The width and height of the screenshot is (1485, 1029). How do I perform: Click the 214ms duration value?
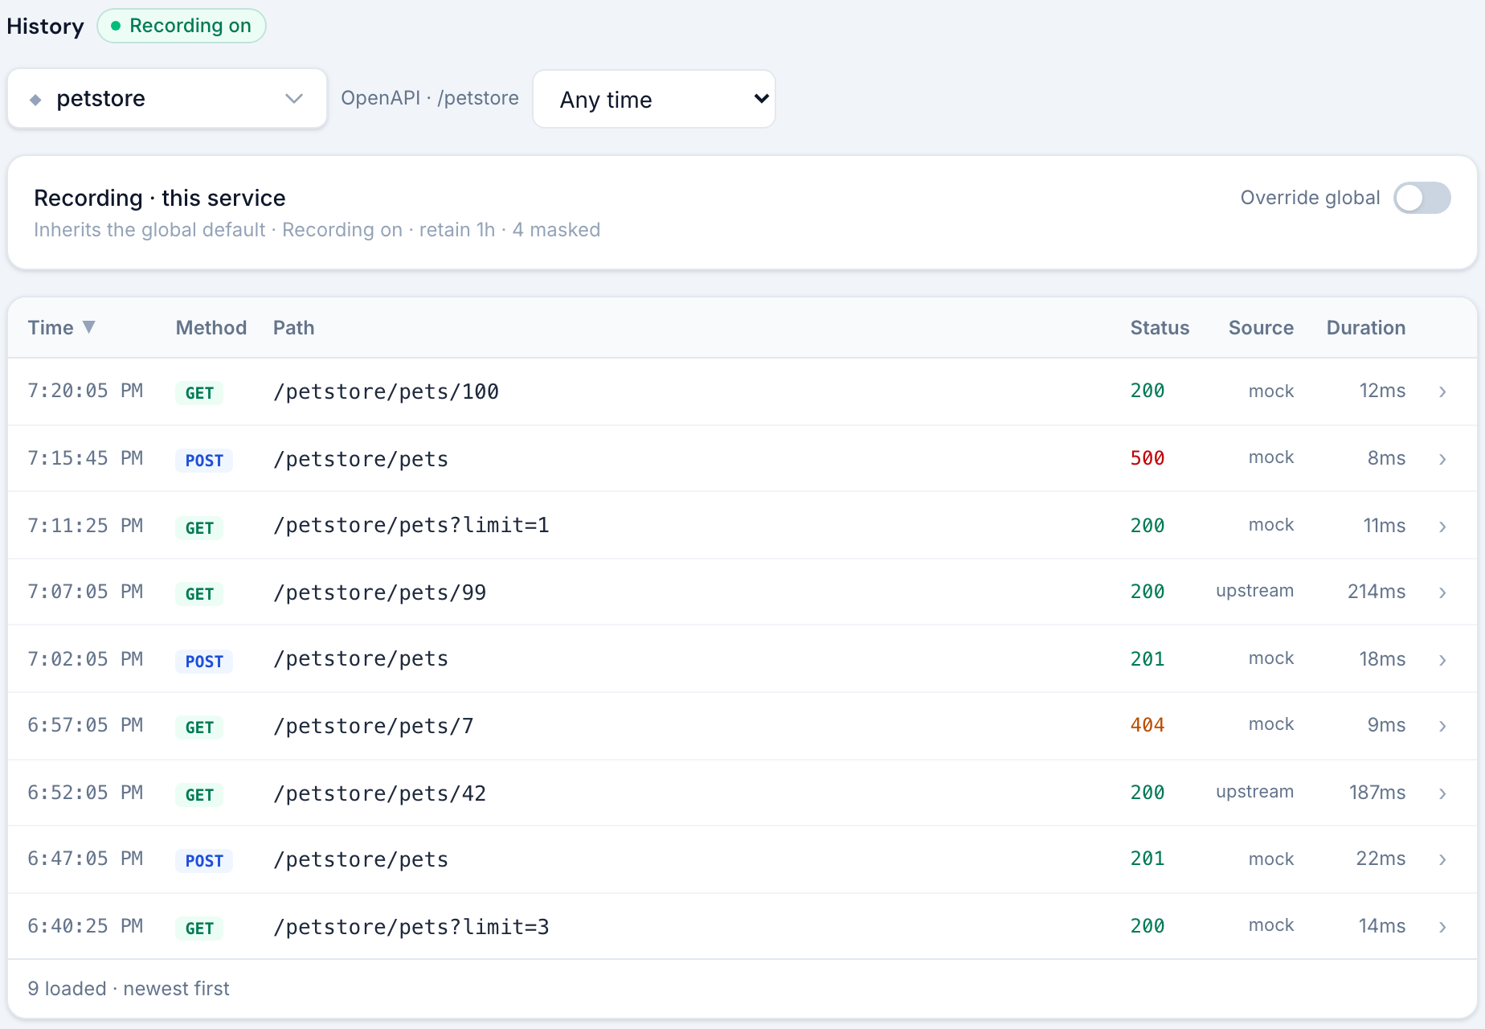(x=1377, y=592)
